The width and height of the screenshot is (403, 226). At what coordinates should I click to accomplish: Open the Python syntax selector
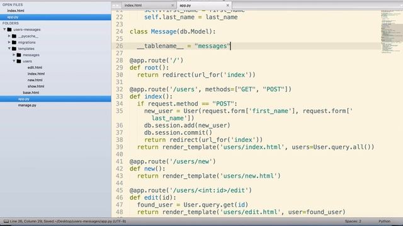[x=384, y=222]
